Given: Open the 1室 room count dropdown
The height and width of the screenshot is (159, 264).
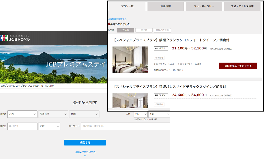Looking at the screenshot, I should [x=159, y=114].
